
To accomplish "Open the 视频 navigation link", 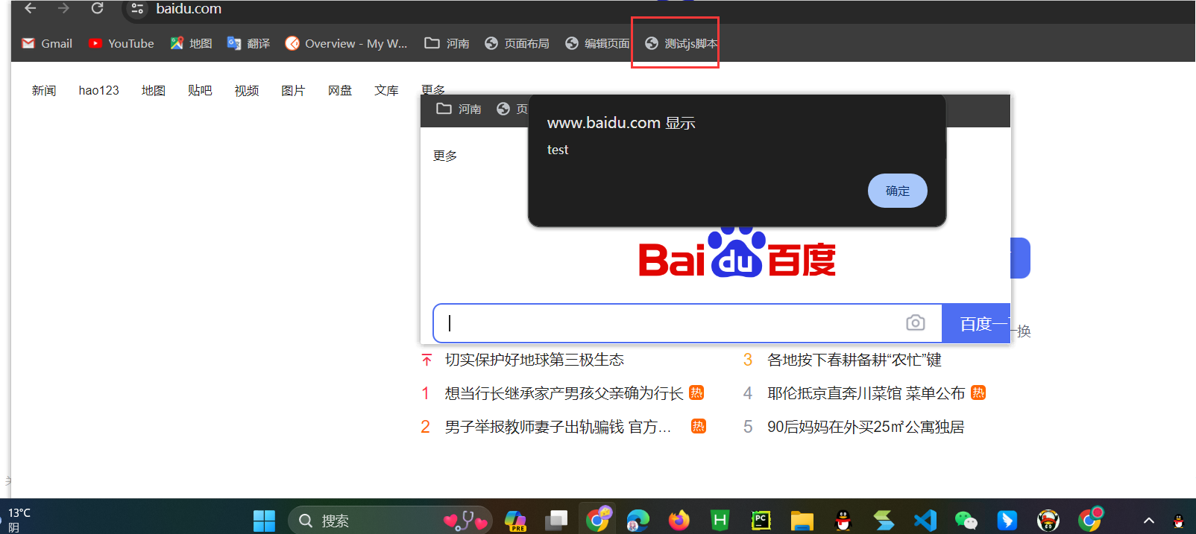I will pyautogui.click(x=247, y=90).
